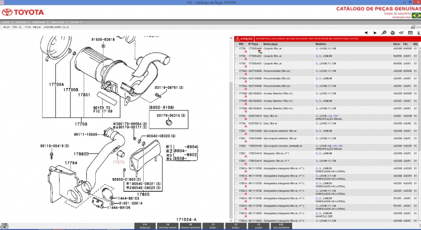Image resolution: width=421 pixels, height=230 pixels.
Task: Open the PESQUISA menu
Action: [21, 22]
